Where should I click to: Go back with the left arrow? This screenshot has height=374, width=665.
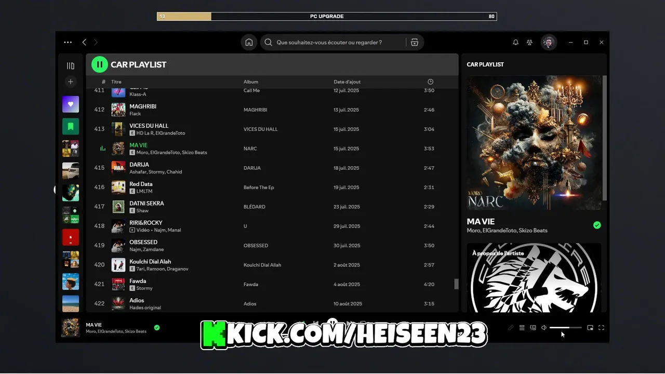84,42
